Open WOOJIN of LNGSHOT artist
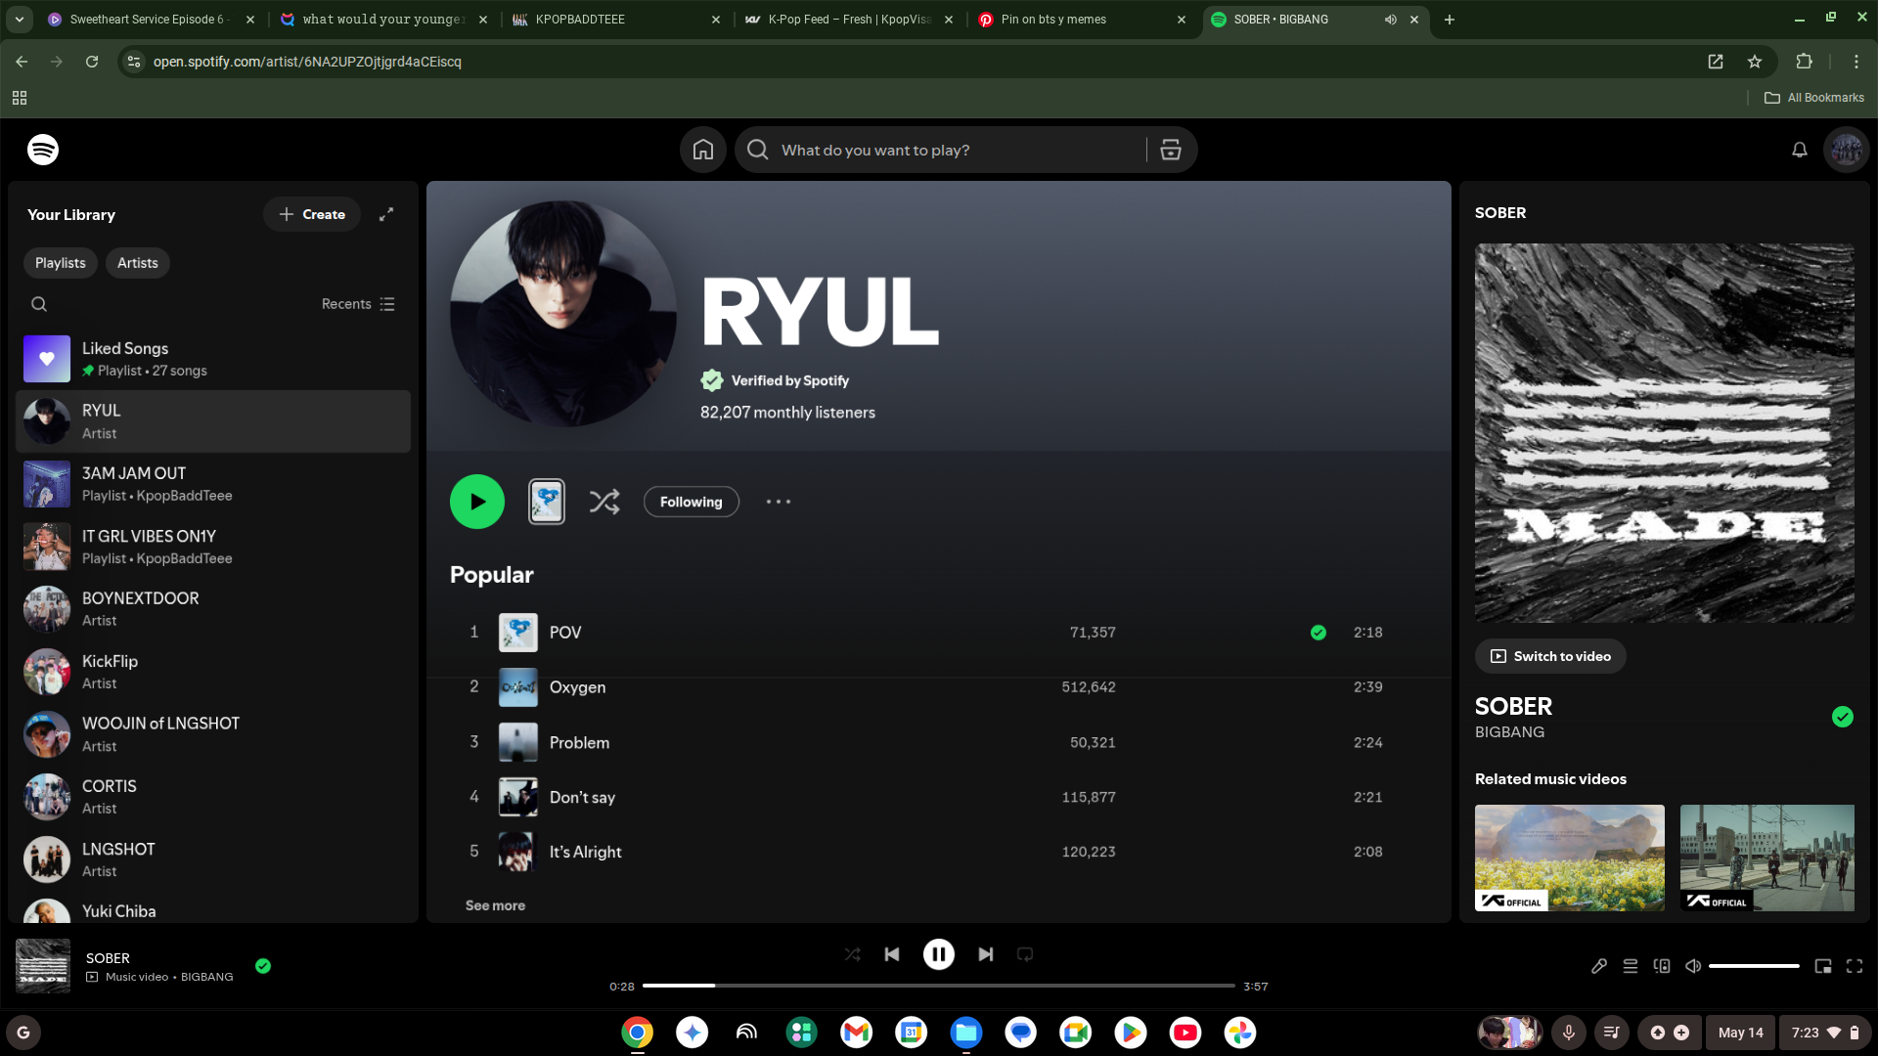The width and height of the screenshot is (1878, 1056). click(x=213, y=734)
